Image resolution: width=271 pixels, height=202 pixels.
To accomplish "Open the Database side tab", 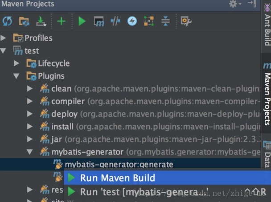I will [x=267, y=154].
